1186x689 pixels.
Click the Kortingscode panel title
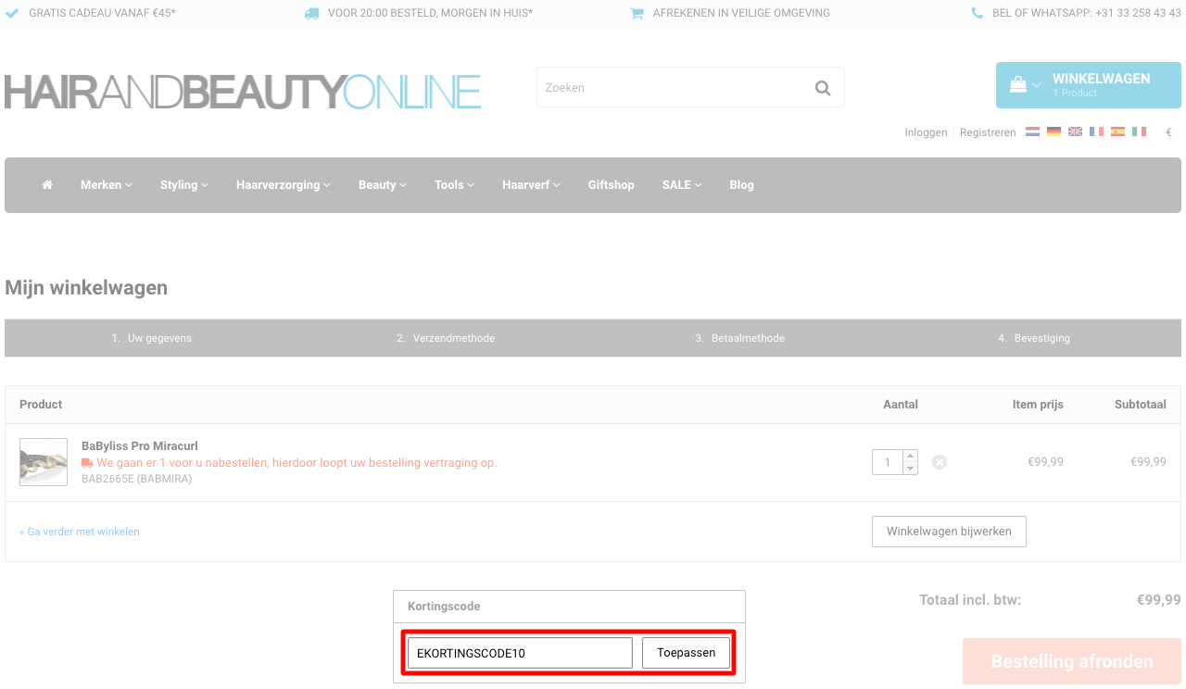444,607
